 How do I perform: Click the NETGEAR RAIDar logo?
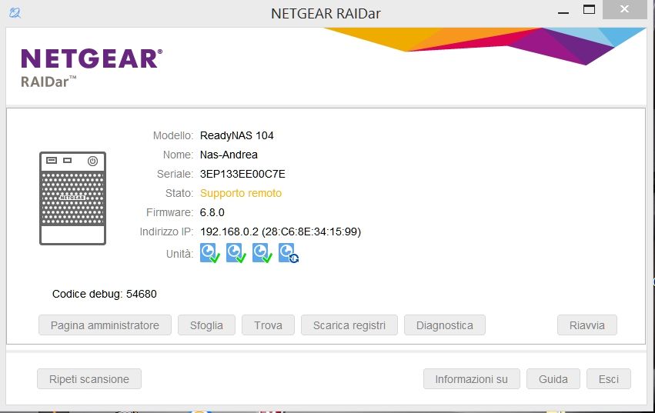(x=92, y=67)
